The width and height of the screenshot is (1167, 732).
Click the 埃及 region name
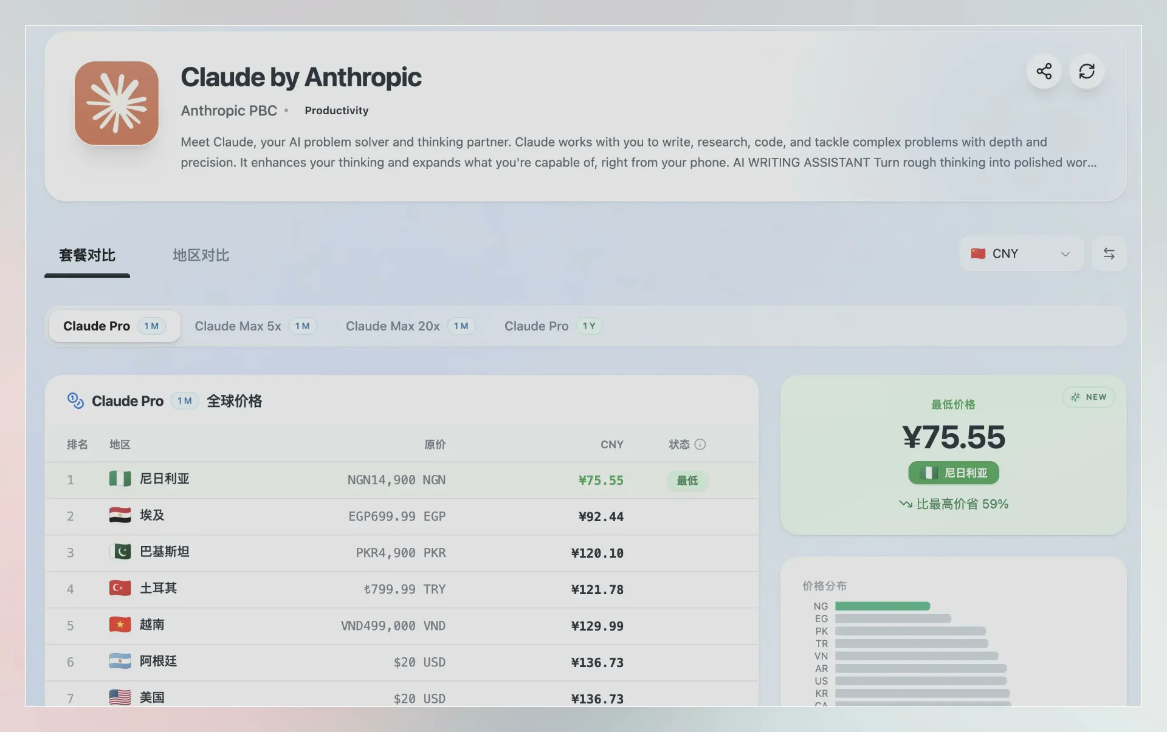152,516
